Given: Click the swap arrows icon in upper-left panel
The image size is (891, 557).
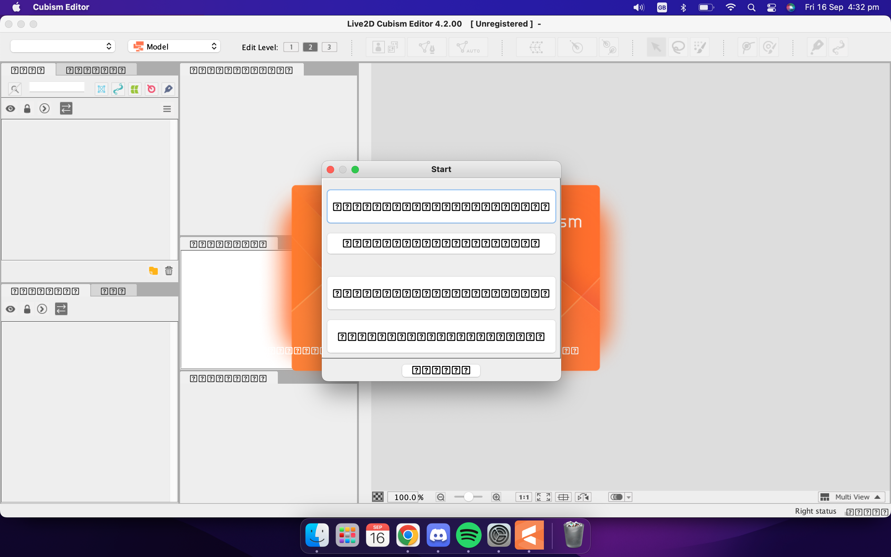Looking at the screenshot, I should click(66, 108).
